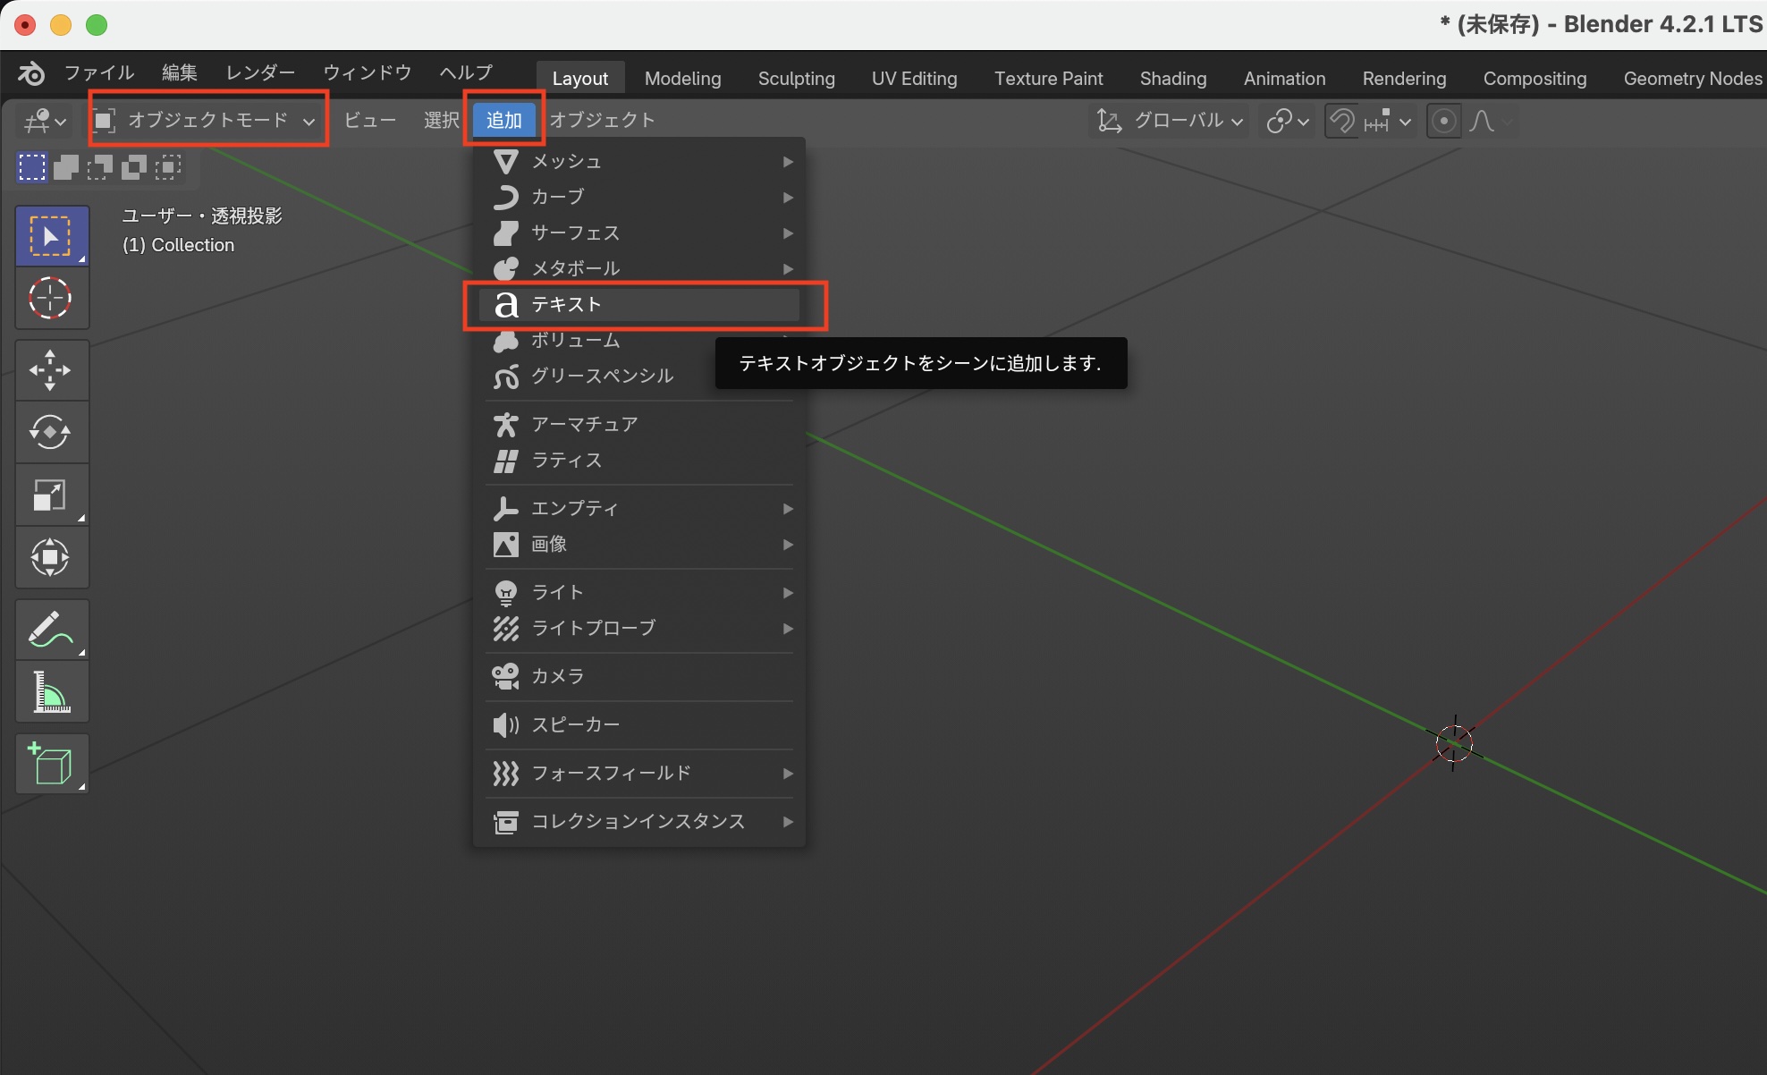Toggle proportional editing on
The width and height of the screenshot is (1767, 1075).
(x=1443, y=120)
